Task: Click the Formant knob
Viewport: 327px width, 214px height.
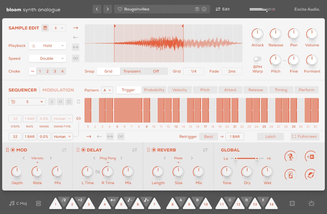Action: click(312, 60)
